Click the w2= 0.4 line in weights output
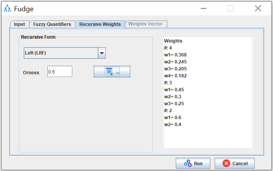Screen dimensions: 273x171 (172, 124)
